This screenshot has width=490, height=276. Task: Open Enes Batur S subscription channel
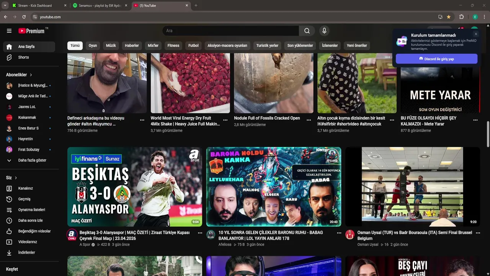click(x=29, y=128)
